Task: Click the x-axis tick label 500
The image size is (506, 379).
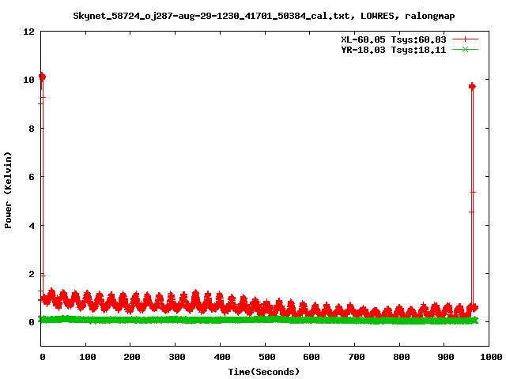Action: 266,357
